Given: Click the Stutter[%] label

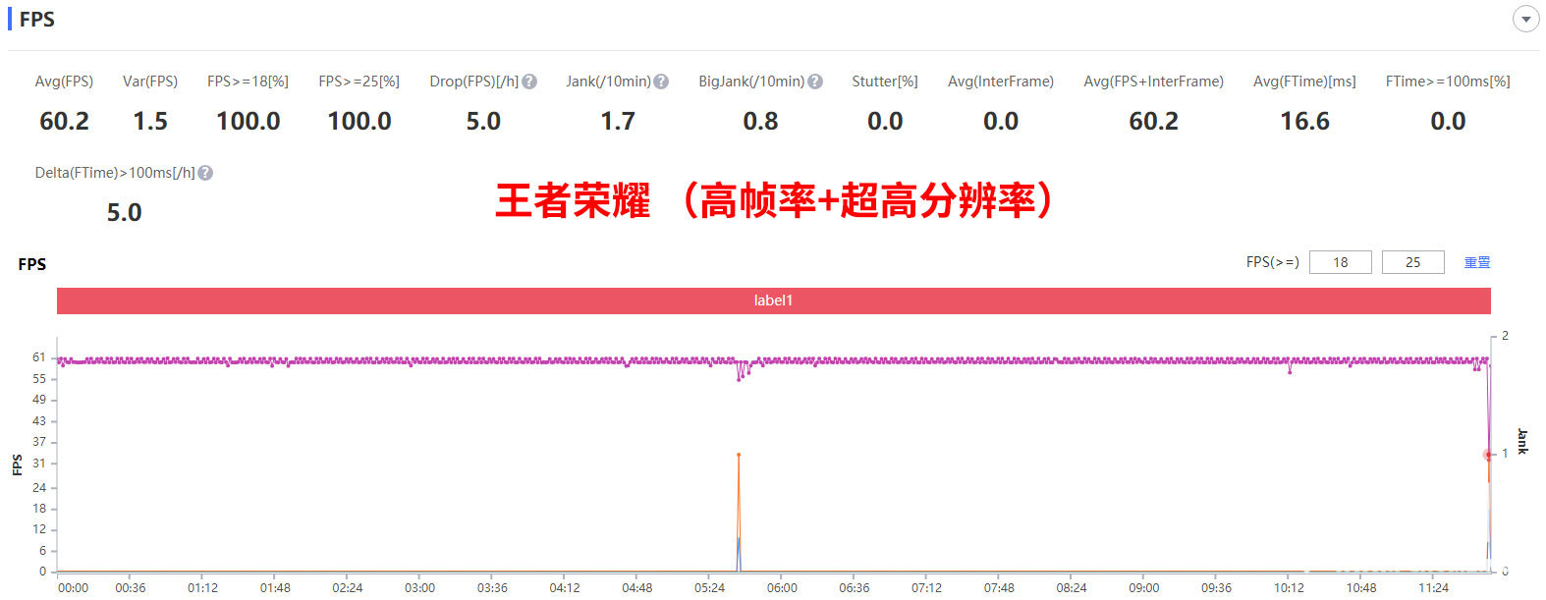Looking at the screenshot, I should tap(885, 82).
